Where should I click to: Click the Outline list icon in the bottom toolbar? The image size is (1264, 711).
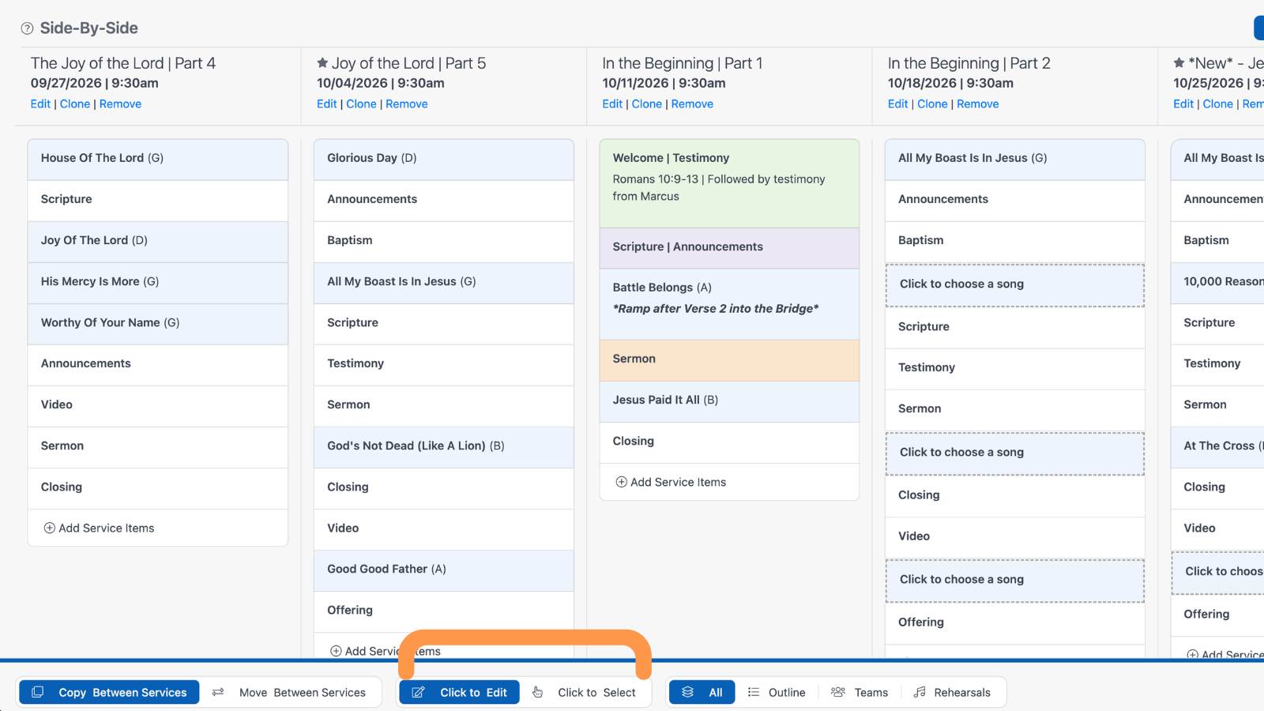754,692
